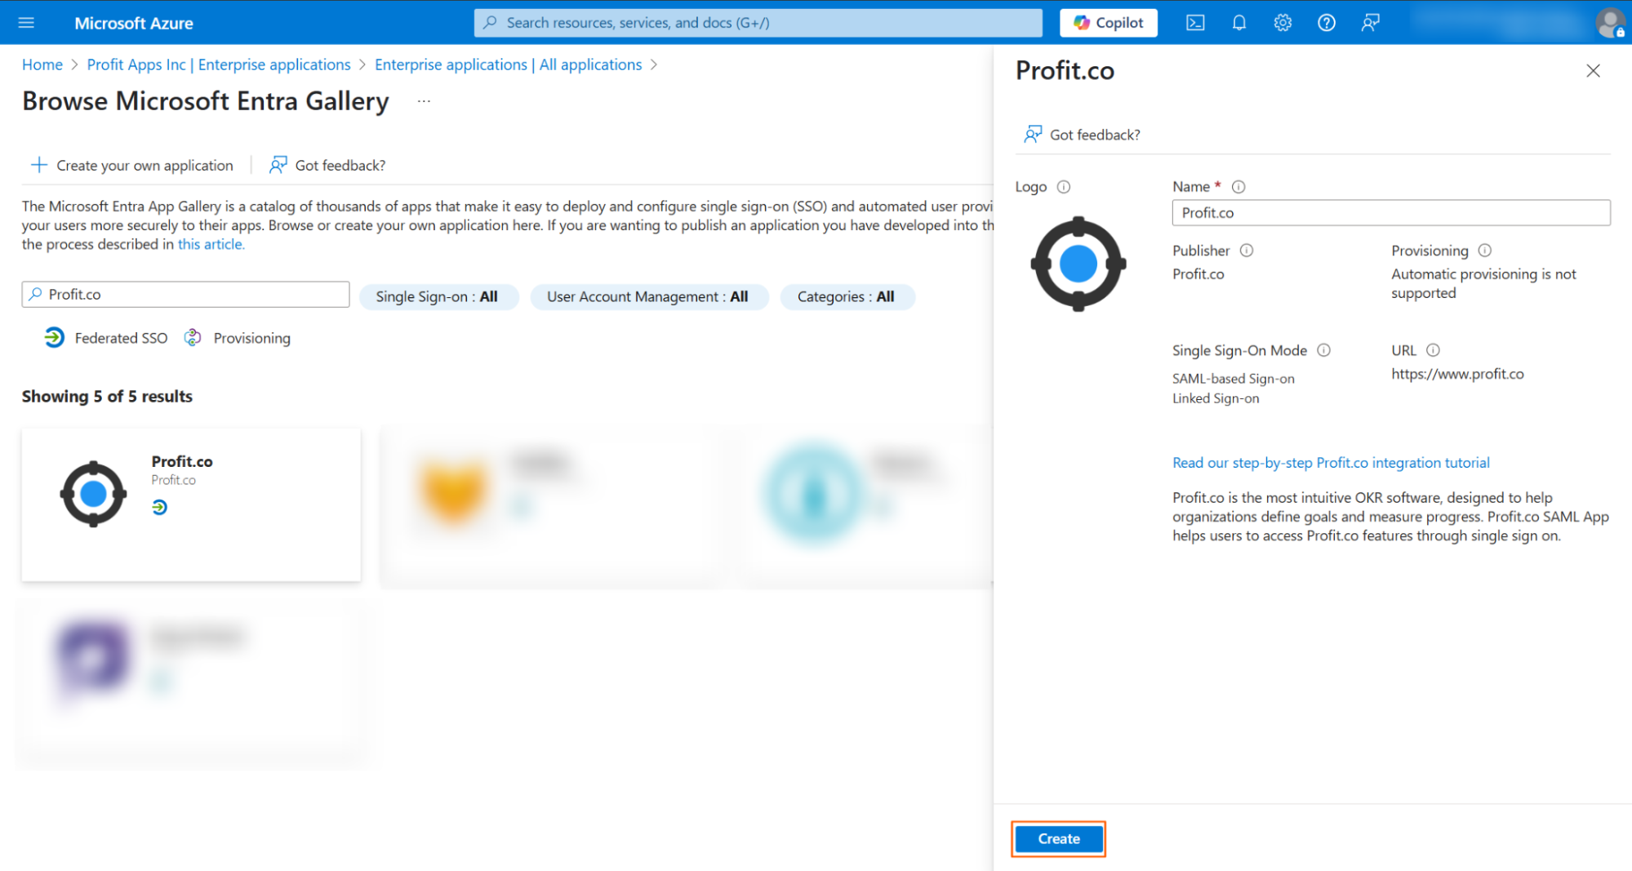Click the Profit.co logo in the panel

pos(1078,264)
